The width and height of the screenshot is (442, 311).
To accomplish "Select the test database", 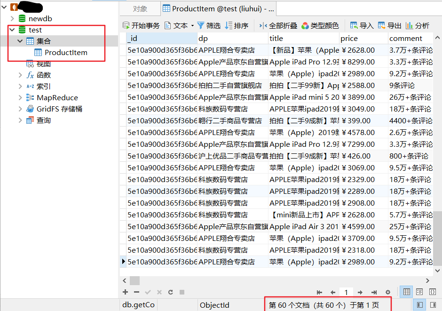I will [35, 30].
